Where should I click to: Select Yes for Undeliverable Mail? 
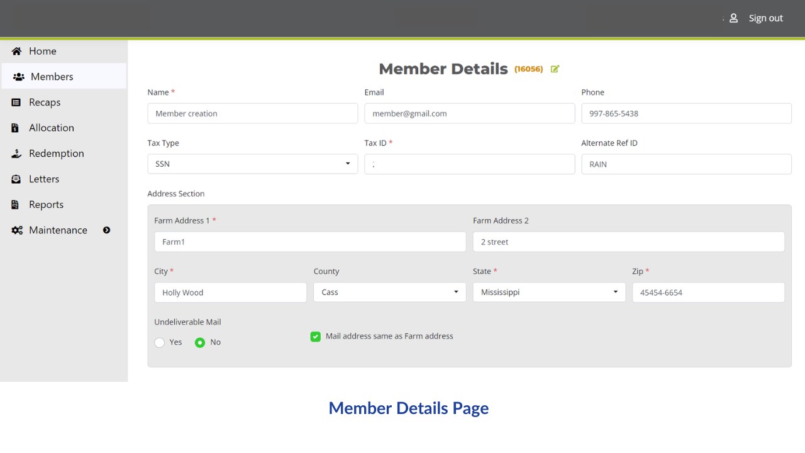click(x=160, y=342)
